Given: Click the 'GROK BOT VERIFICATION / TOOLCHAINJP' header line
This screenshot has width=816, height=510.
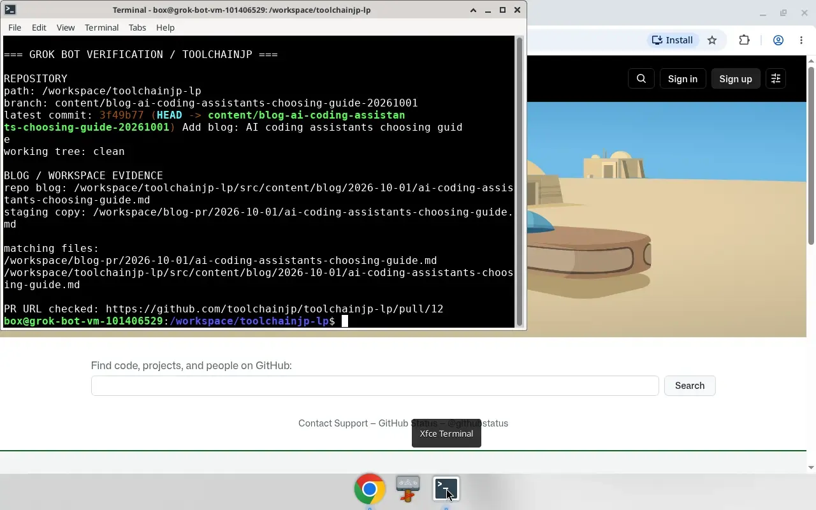Looking at the screenshot, I should [141, 55].
